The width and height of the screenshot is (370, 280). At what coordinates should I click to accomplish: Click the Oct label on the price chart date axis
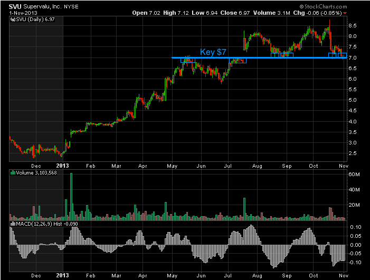click(314, 166)
